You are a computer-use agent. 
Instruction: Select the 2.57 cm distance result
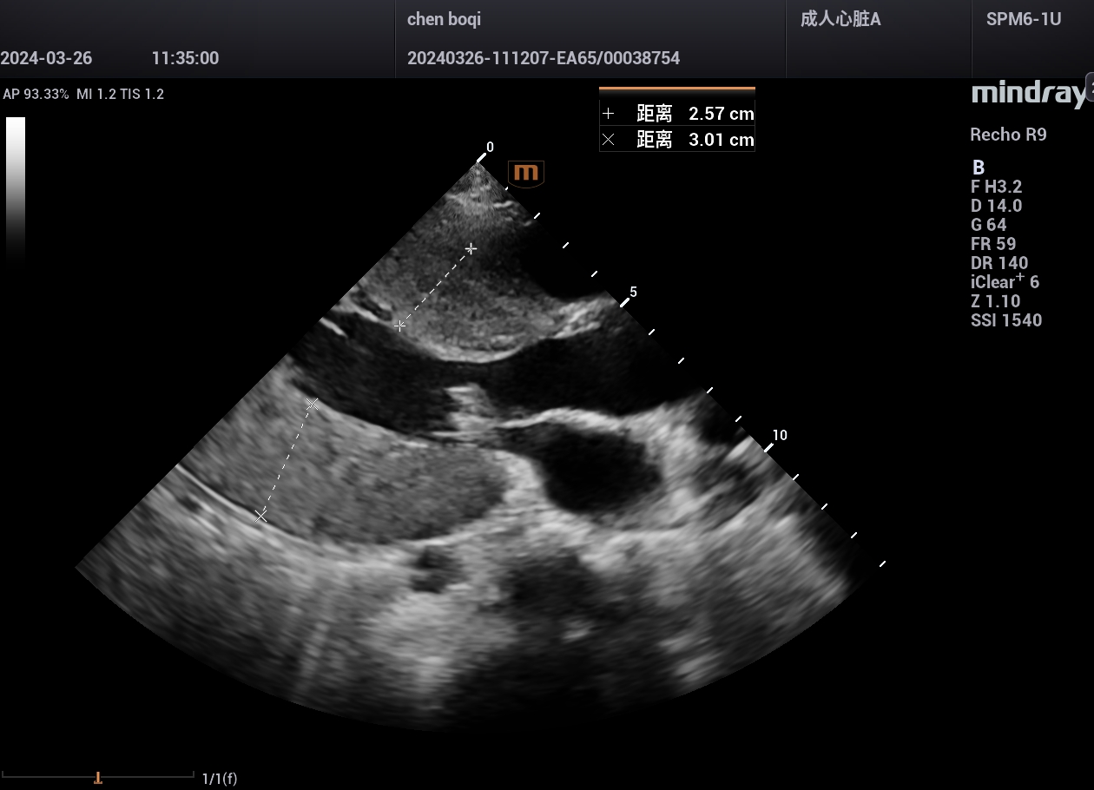[721, 114]
